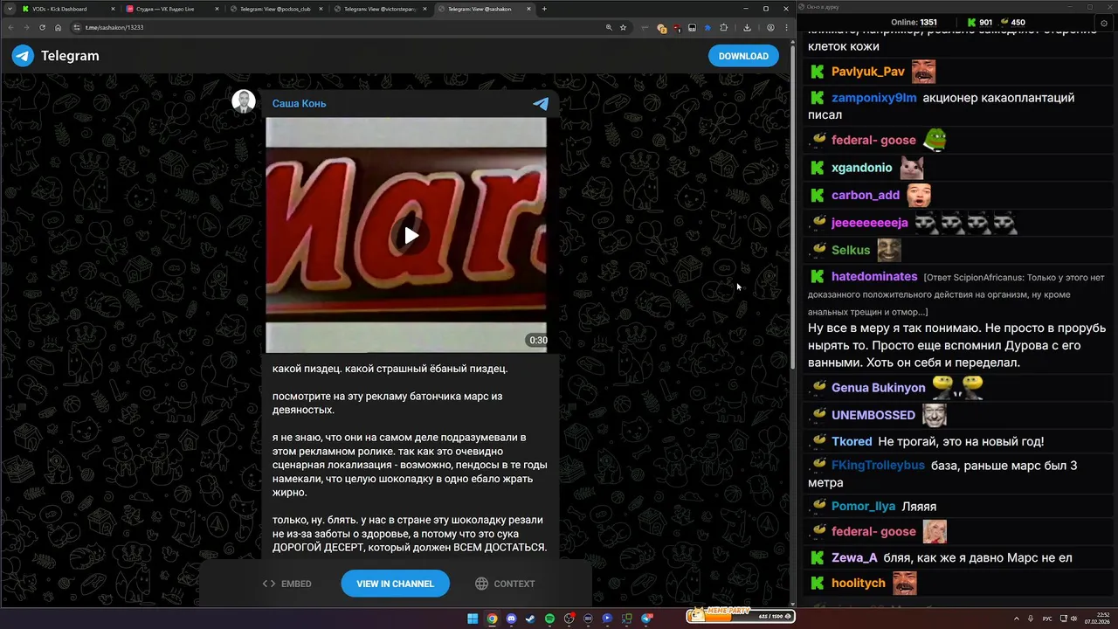Click the EMBED button
1118x629 pixels.
point(287,584)
